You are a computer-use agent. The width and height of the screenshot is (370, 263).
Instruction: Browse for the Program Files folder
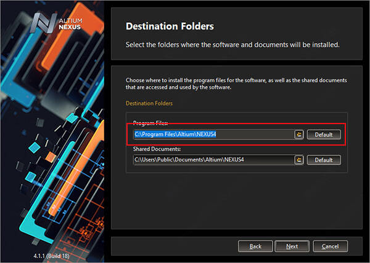point(299,135)
